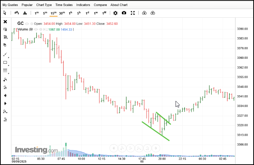Screen dimensions: 254x165
Task: Select 1m timeframe
Action: coord(37,13)
